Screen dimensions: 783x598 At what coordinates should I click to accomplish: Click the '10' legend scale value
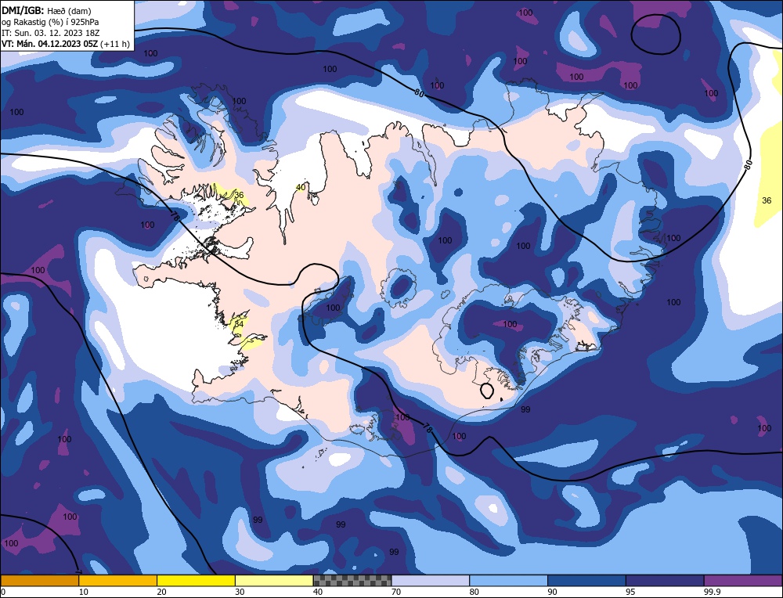point(84,592)
